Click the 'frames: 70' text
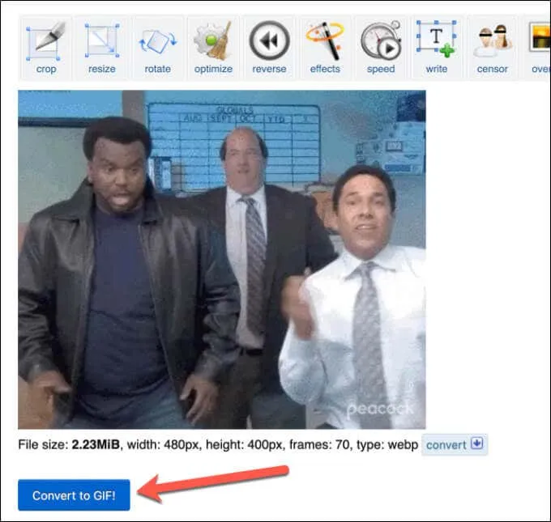The height and width of the screenshot is (522, 551). 319,445
